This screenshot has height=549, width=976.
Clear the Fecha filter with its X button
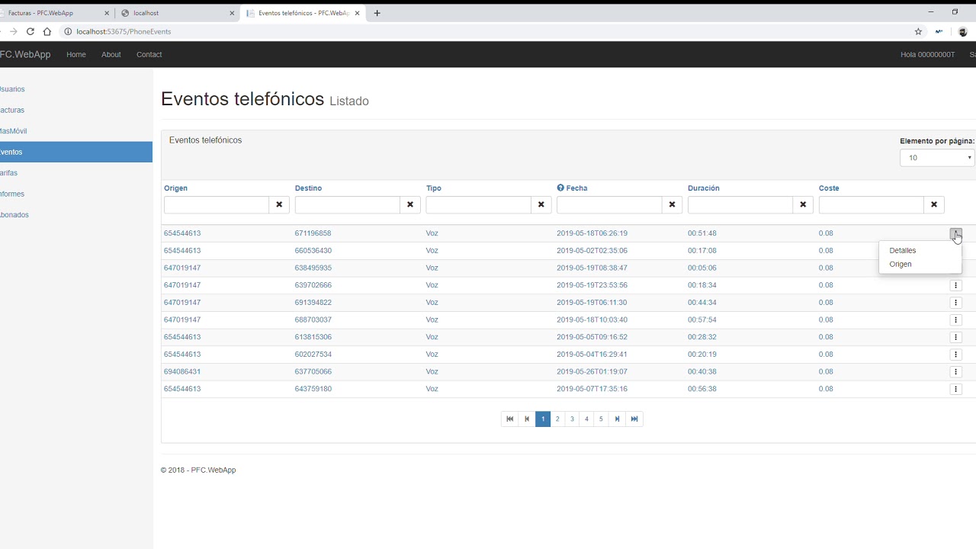(672, 204)
